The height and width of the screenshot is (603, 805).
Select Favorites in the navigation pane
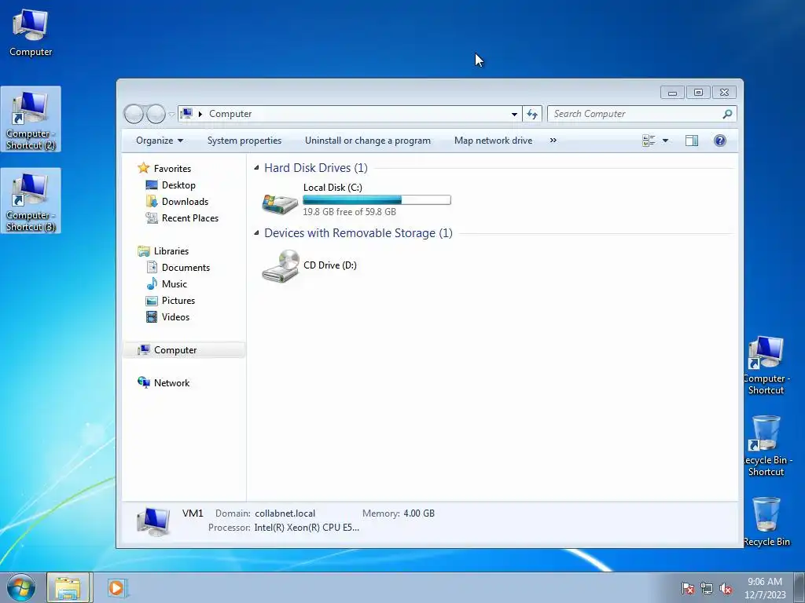coord(172,169)
